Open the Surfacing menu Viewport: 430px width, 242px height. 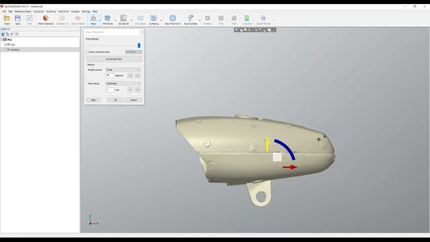[51, 11]
